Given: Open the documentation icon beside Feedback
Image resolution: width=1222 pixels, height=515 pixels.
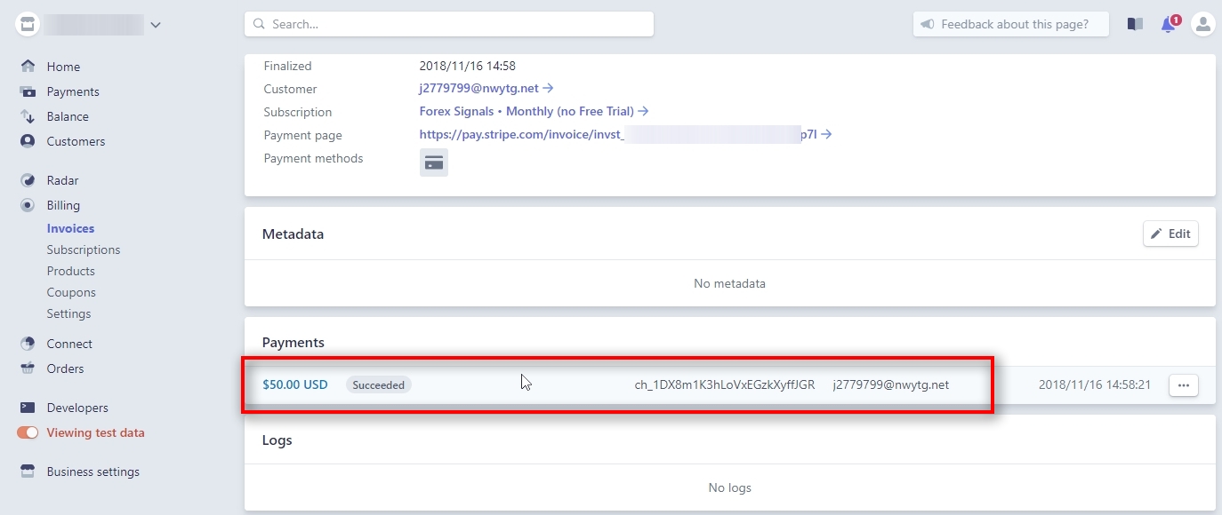Looking at the screenshot, I should (x=1135, y=24).
